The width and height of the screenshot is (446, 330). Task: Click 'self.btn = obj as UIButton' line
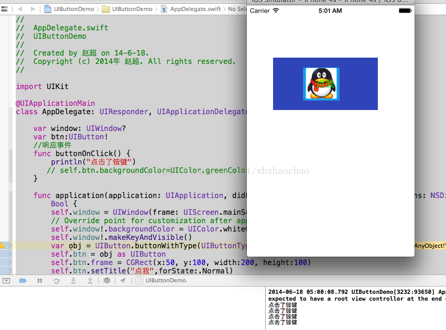point(108,254)
